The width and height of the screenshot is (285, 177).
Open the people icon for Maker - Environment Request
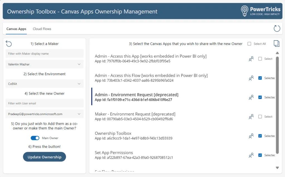[x=251, y=117]
